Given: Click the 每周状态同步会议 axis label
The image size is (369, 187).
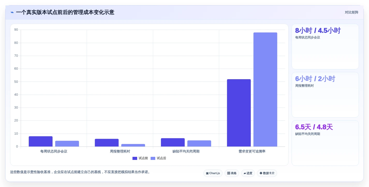Looking at the screenshot, I should click(x=54, y=151).
